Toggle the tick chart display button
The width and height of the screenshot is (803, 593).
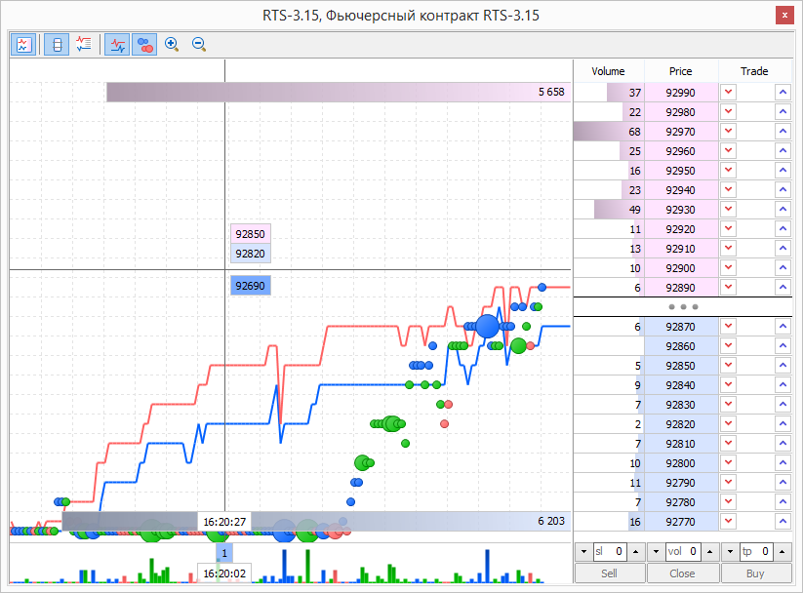pyautogui.click(x=23, y=45)
